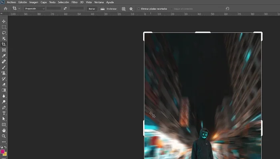
Task: Select the Rectangular Marquee tool
Action: 4,27
